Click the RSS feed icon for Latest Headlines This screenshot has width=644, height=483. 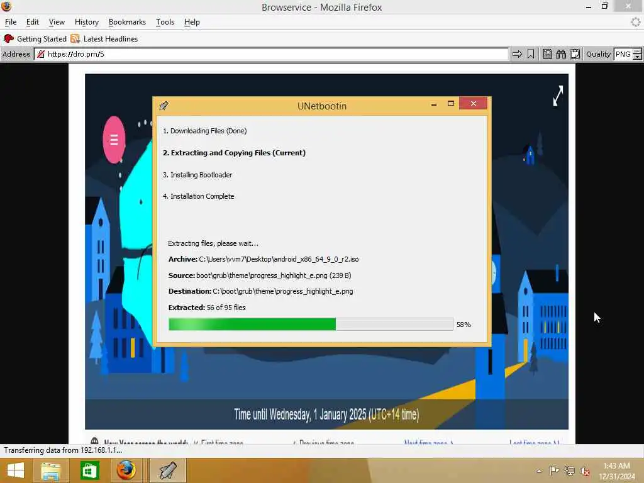(x=75, y=38)
